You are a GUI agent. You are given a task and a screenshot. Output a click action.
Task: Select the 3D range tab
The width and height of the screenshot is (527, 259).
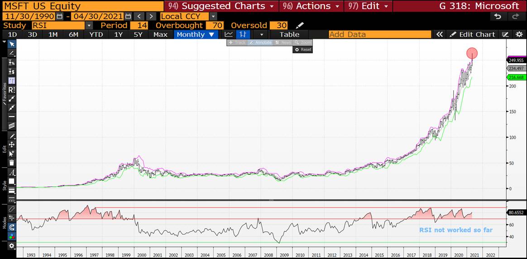(32, 34)
